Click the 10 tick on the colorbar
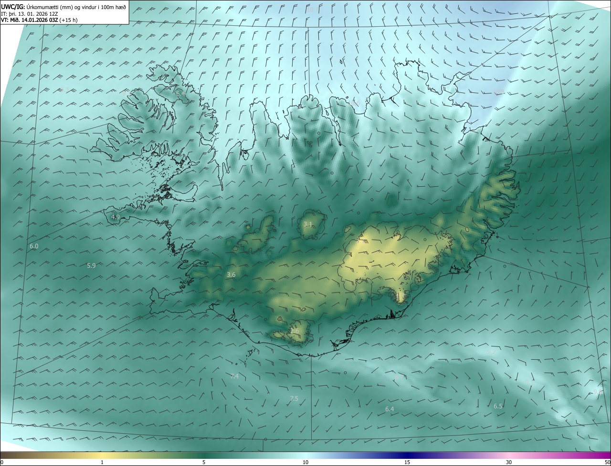This screenshot has height=466, width=611. (x=305, y=463)
